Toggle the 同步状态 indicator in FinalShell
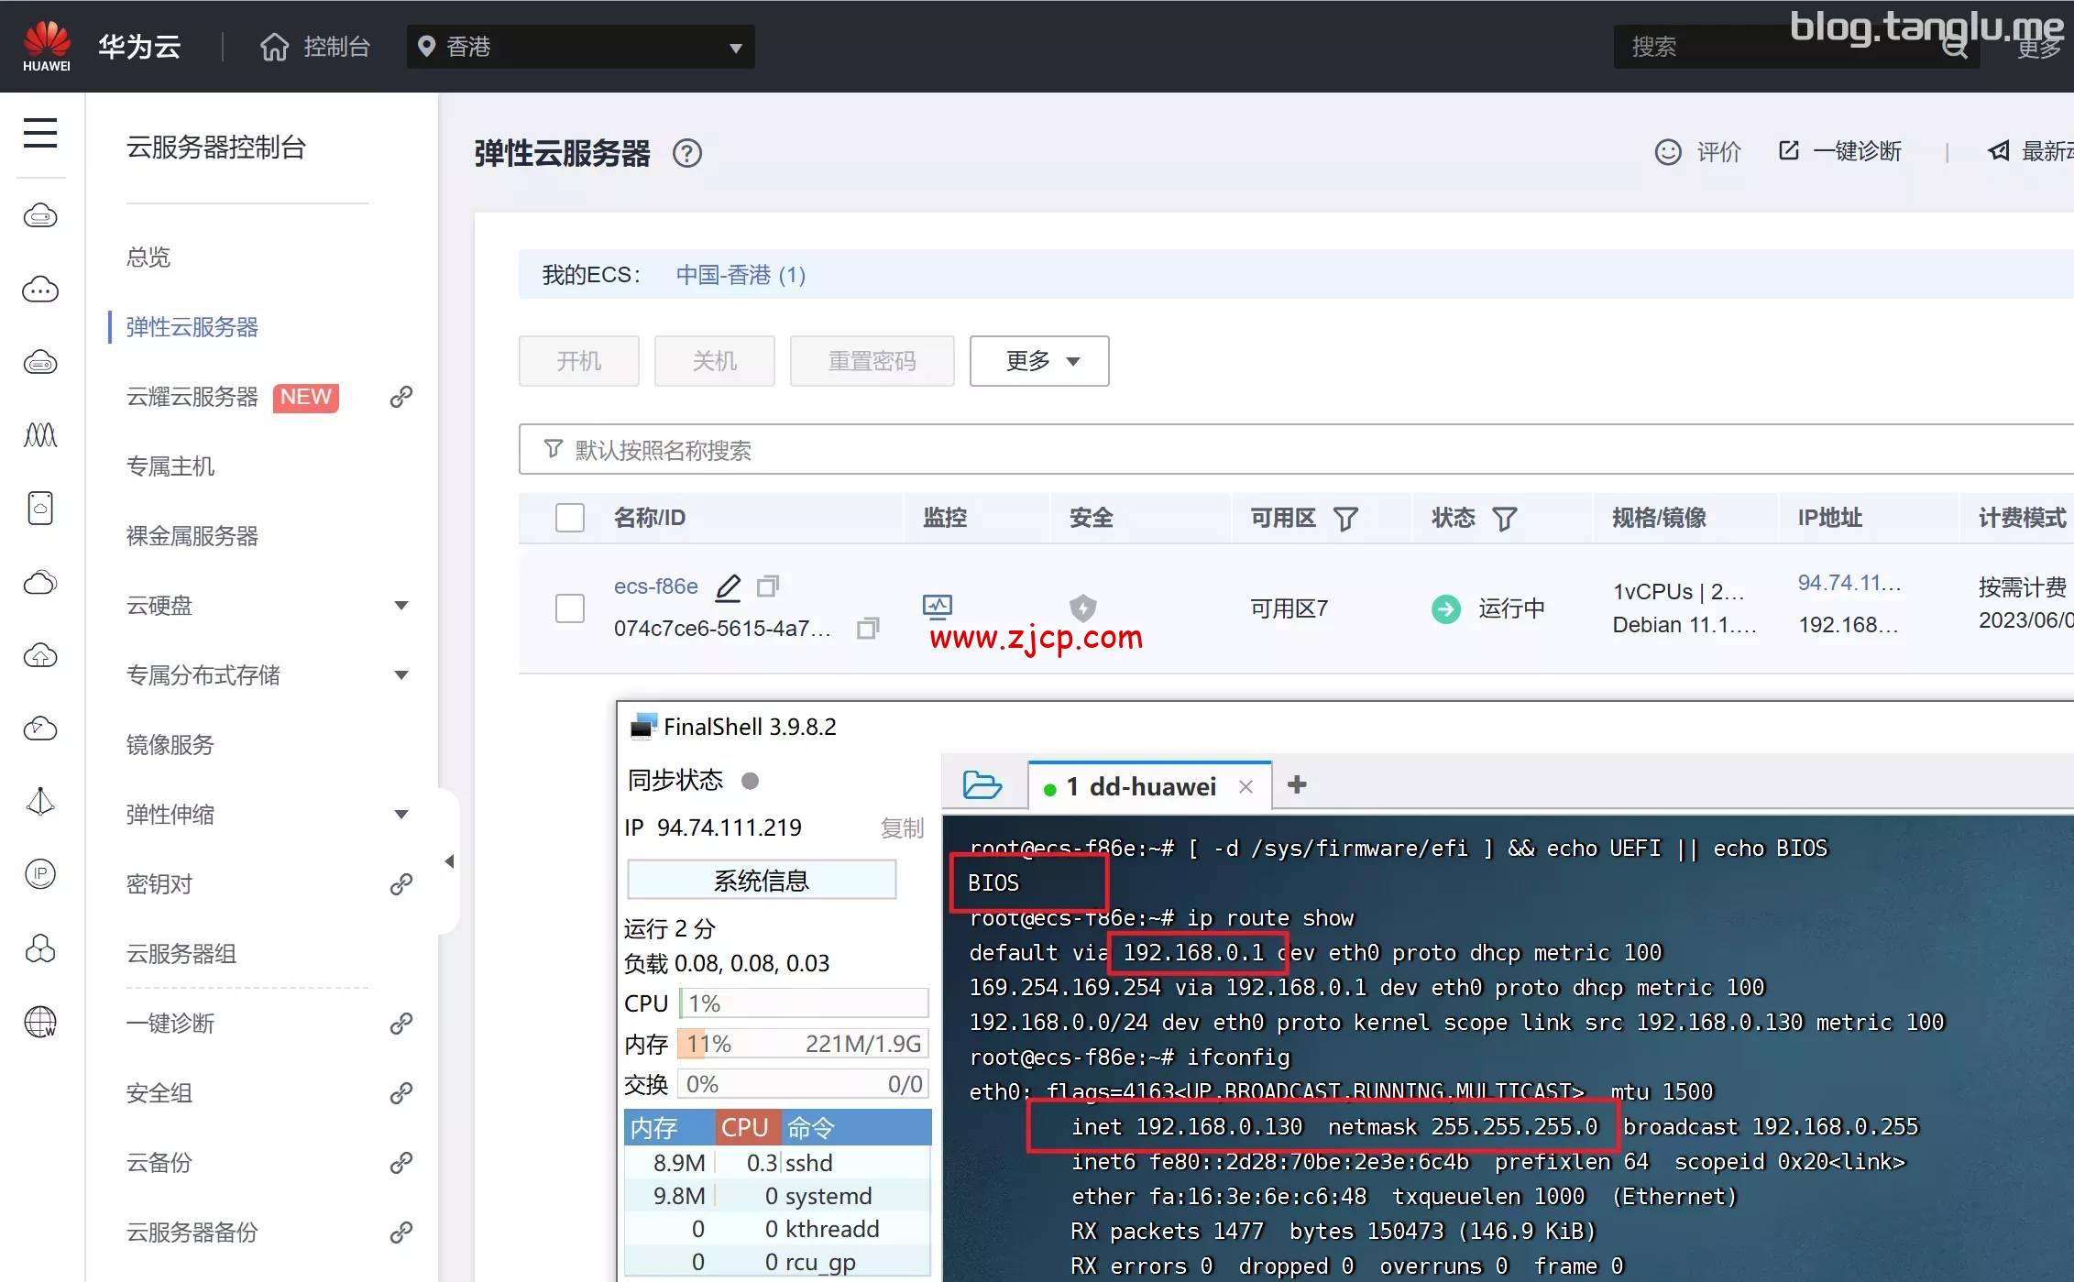Image resolution: width=2074 pixels, height=1282 pixels. coord(750,781)
